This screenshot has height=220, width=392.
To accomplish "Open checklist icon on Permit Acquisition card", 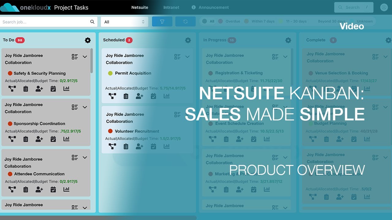I will pyautogui.click(x=177, y=57).
